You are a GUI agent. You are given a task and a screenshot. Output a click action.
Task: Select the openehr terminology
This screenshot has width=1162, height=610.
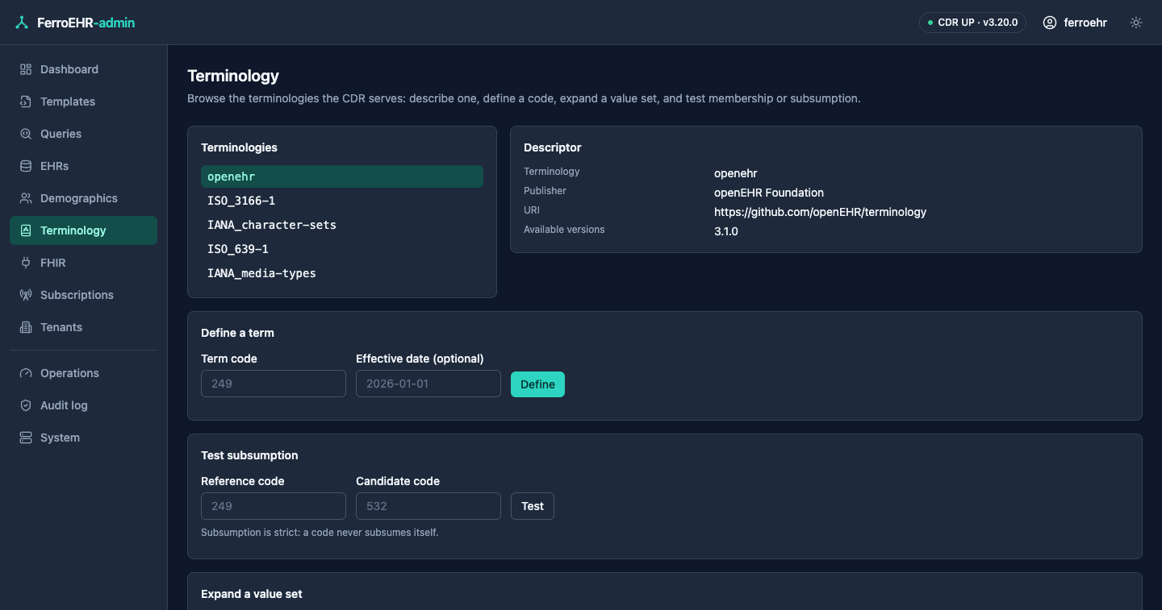click(342, 176)
